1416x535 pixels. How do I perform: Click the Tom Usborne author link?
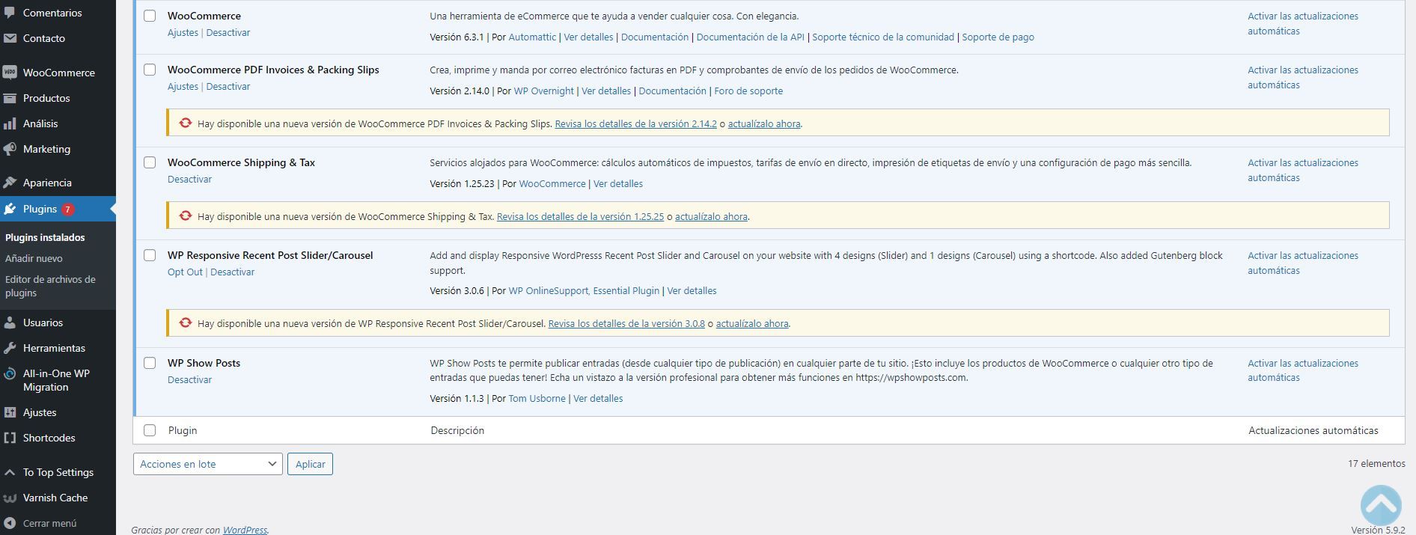pyautogui.click(x=537, y=398)
